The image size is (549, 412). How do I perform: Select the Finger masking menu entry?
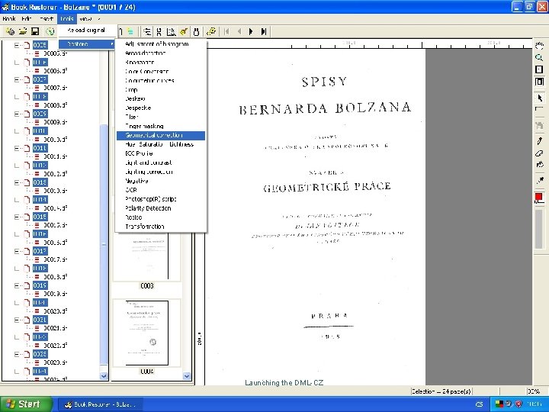click(161, 126)
